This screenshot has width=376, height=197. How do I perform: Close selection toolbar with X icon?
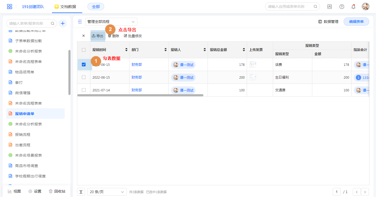(x=84, y=36)
